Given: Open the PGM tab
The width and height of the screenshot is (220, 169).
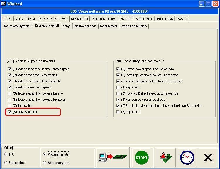Looking at the screenshot, I should [31, 19].
